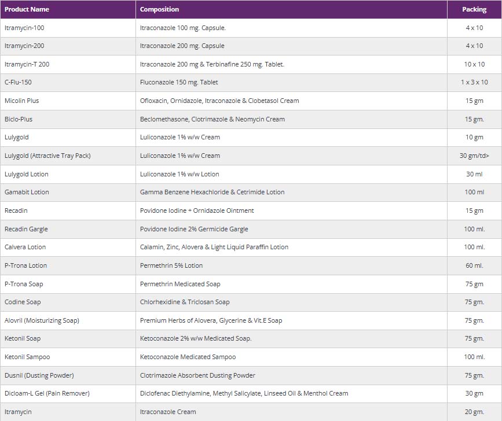Click the Composition column header
This screenshot has width=502, height=421.
tap(159, 9)
